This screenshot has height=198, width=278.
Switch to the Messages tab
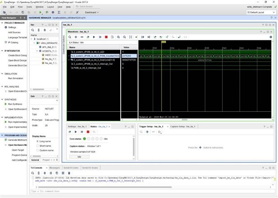(54, 167)
